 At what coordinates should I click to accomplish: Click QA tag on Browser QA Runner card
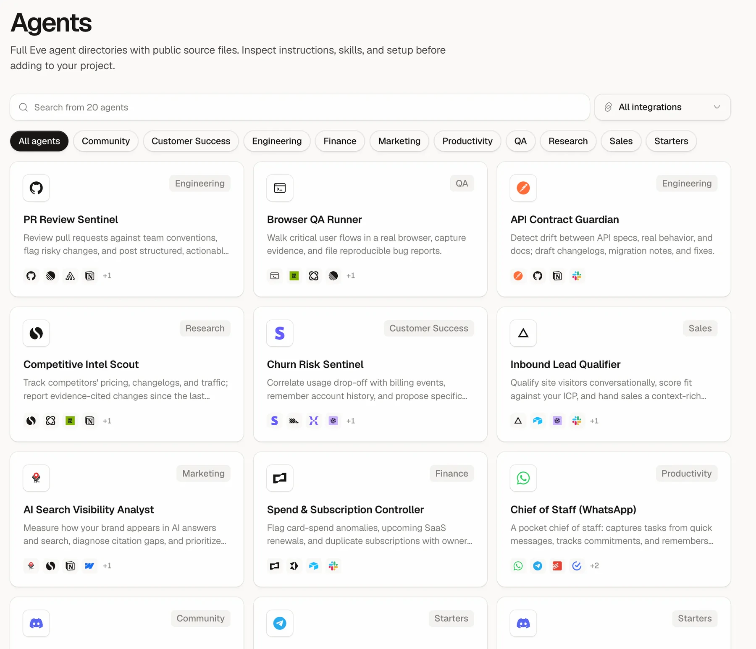tap(462, 183)
